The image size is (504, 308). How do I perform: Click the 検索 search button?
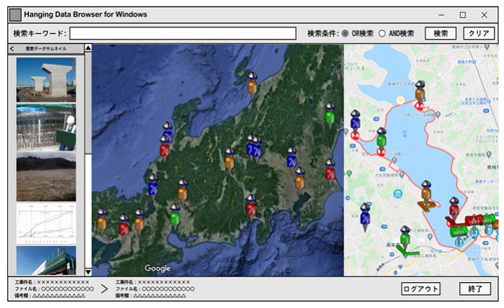click(x=440, y=33)
